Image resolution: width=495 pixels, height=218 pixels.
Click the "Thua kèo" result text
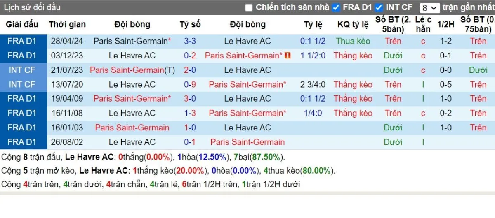click(x=353, y=41)
